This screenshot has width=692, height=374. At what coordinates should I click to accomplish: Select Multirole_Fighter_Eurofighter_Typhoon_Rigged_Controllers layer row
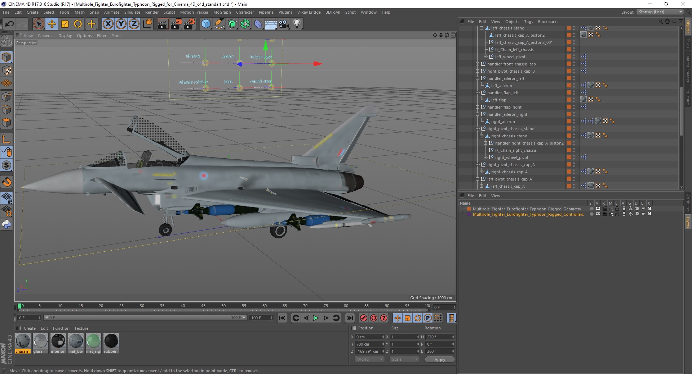click(x=528, y=214)
